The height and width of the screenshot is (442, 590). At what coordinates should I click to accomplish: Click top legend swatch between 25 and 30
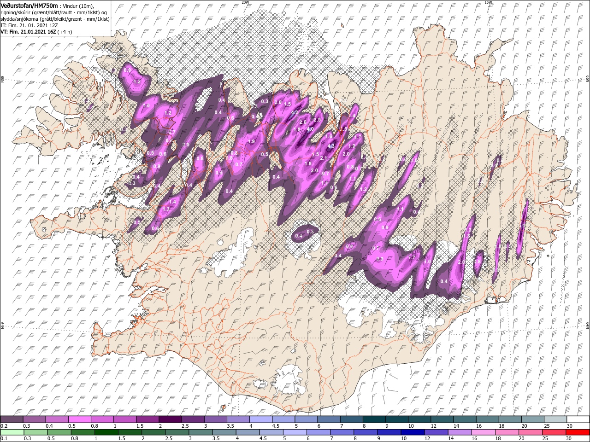(555, 419)
